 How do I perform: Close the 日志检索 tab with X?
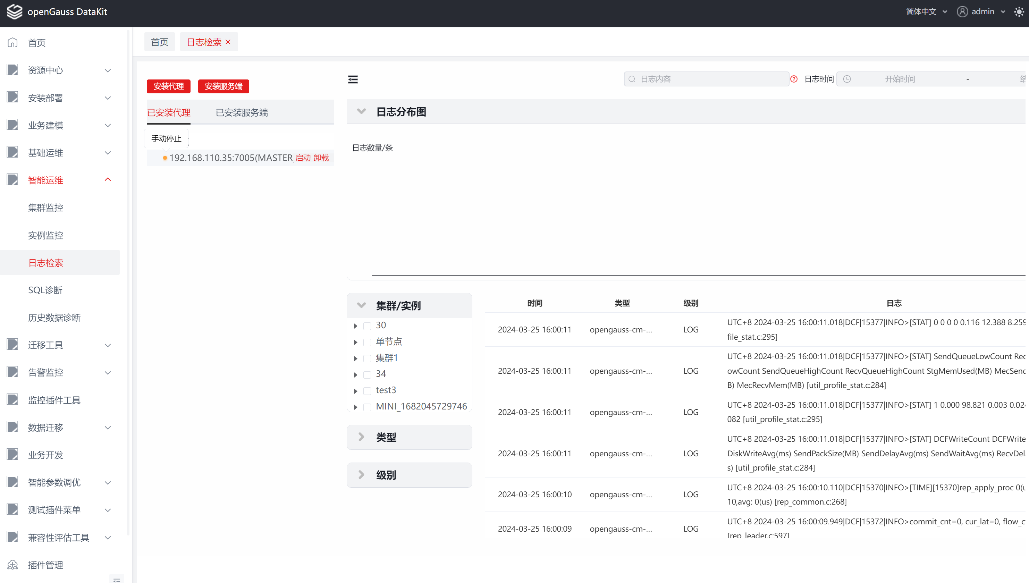tap(228, 42)
